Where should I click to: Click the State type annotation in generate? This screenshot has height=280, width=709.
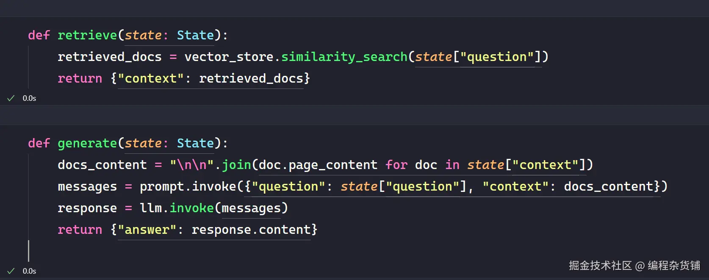click(x=195, y=143)
